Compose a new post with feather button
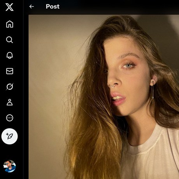Viewport: 179px width, 179px height. [10, 136]
